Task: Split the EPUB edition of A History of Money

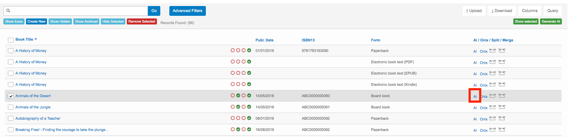Action: tap(493, 73)
